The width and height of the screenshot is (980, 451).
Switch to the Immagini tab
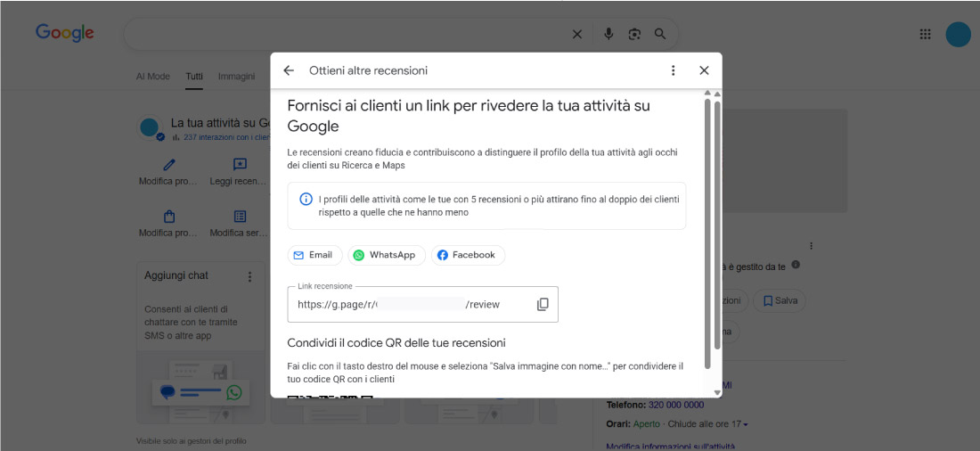(x=236, y=77)
